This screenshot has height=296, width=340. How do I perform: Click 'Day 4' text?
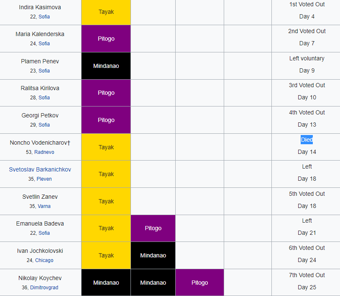click(x=307, y=16)
